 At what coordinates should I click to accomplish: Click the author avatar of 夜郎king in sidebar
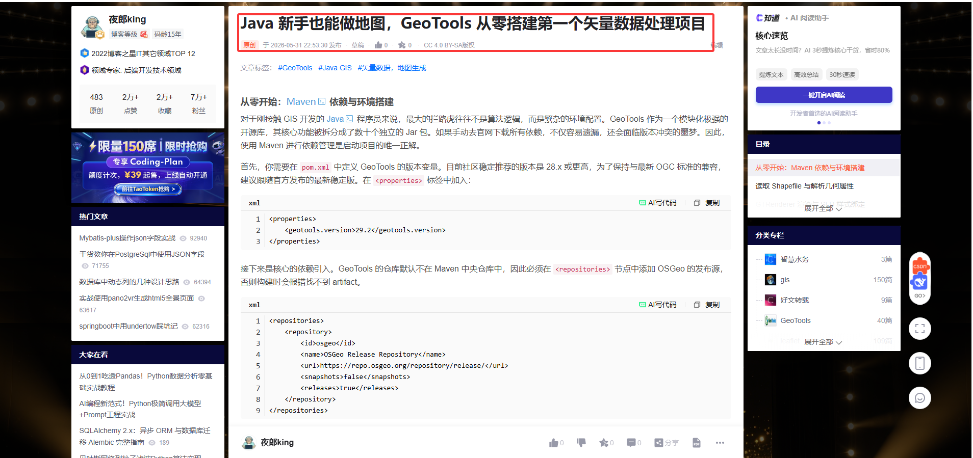click(x=92, y=26)
